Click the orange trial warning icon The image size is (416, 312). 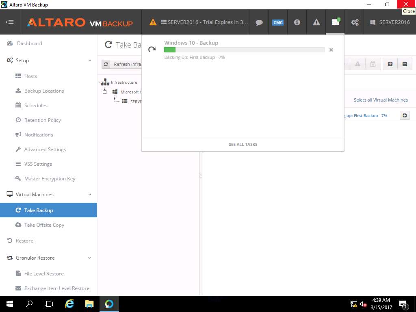point(153,22)
